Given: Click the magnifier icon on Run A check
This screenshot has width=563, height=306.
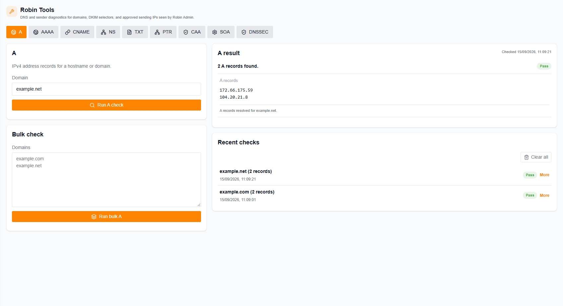Looking at the screenshot, I should [x=92, y=105].
